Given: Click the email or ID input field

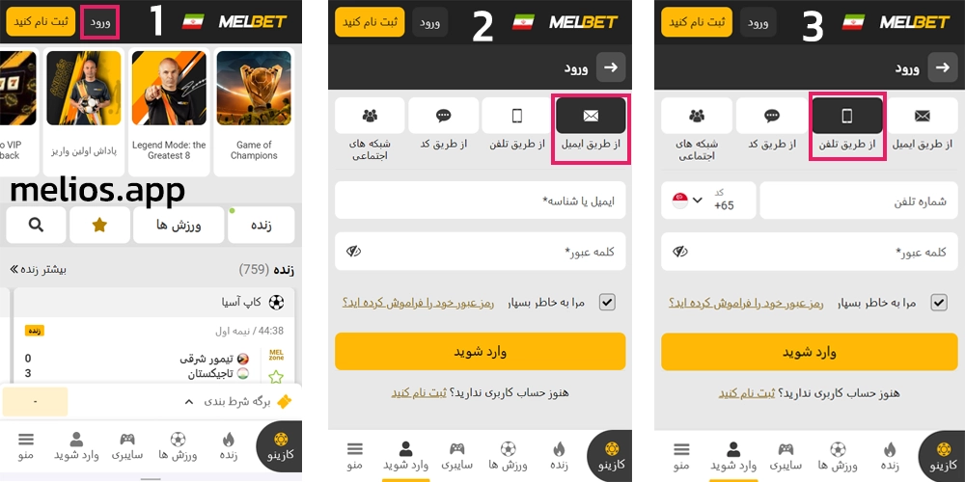Looking at the screenshot, I should coord(480,201).
